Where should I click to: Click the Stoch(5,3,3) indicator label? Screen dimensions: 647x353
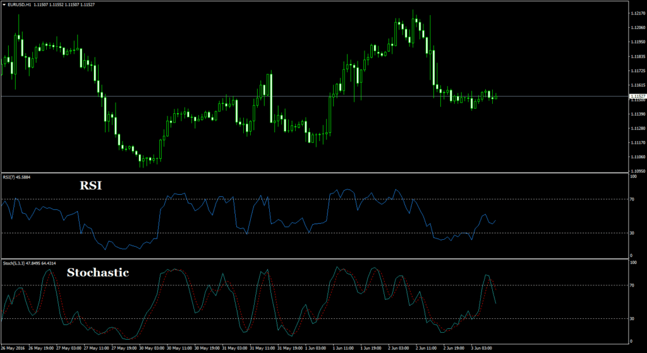(x=29, y=263)
